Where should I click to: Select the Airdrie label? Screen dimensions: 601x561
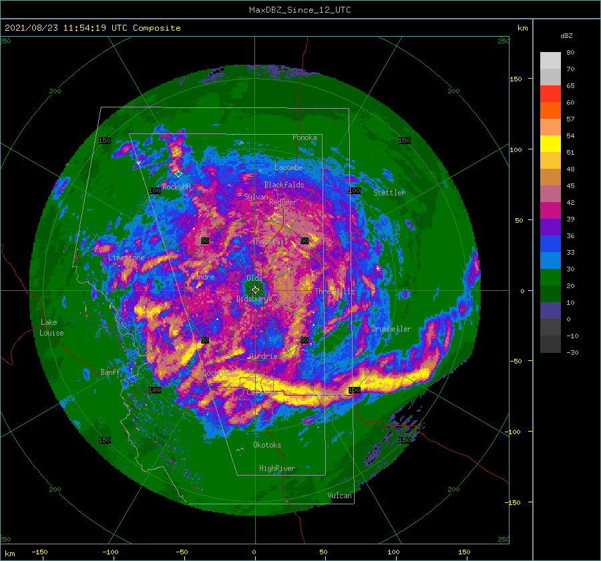263,356
